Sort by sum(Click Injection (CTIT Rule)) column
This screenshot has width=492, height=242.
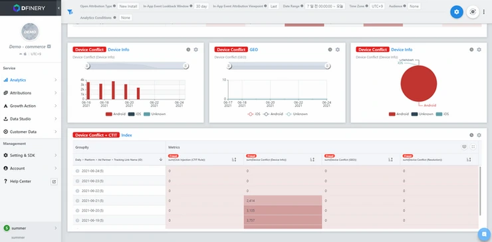pyautogui.click(x=234, y=160)
